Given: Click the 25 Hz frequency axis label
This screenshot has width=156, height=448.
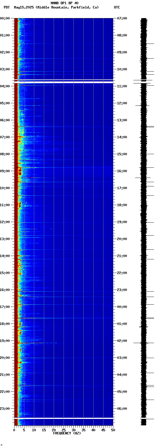Looking at the screenshot, I should (x=64, y=430).
